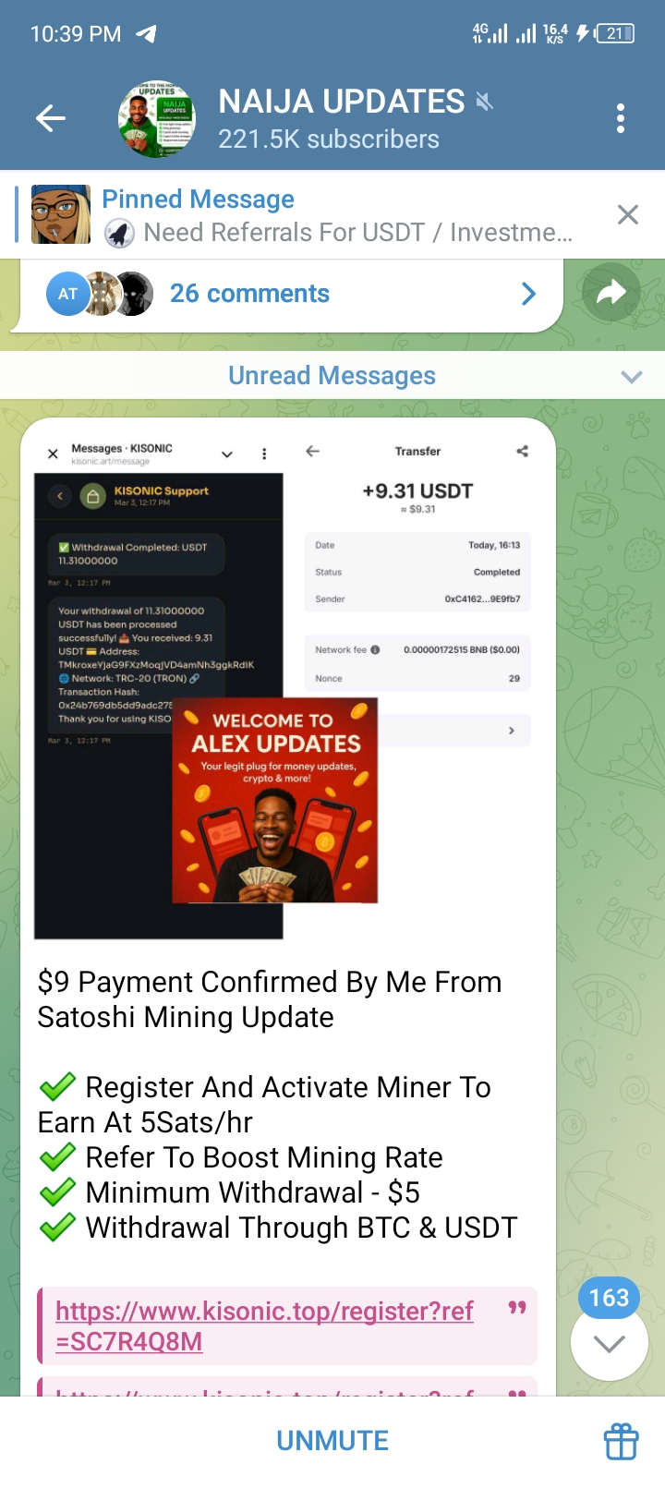Open NAIJA UPDATES channel profile picture
The image size is (665, 1488).
point(157,118)
